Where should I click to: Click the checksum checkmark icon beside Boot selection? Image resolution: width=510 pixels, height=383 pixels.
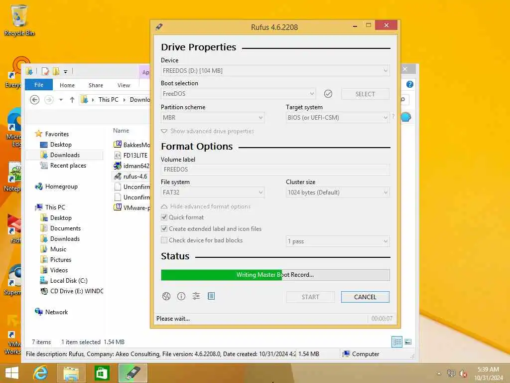click(328, 94)
